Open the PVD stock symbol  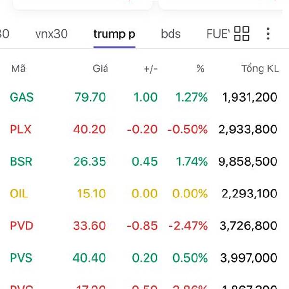pos(22,225)
